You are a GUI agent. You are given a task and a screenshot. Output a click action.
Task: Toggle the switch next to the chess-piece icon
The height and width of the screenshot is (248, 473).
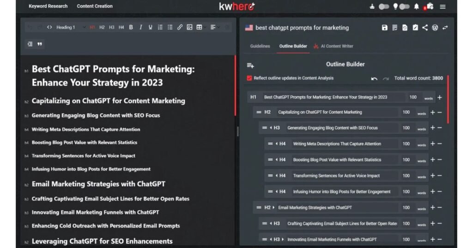click(384, 6)
